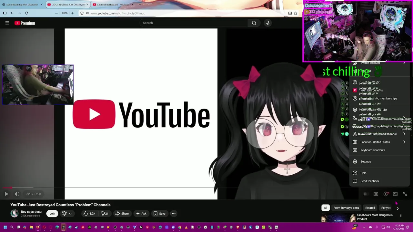The width and height of the screenshot is (413, 232).
Task: Select the Related chip
Action: coord(370,208)
